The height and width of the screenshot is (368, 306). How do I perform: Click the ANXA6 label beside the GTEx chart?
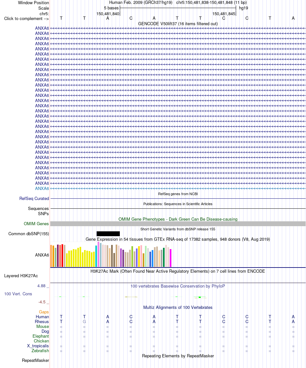pyautogui.click(x=42, y=255)
